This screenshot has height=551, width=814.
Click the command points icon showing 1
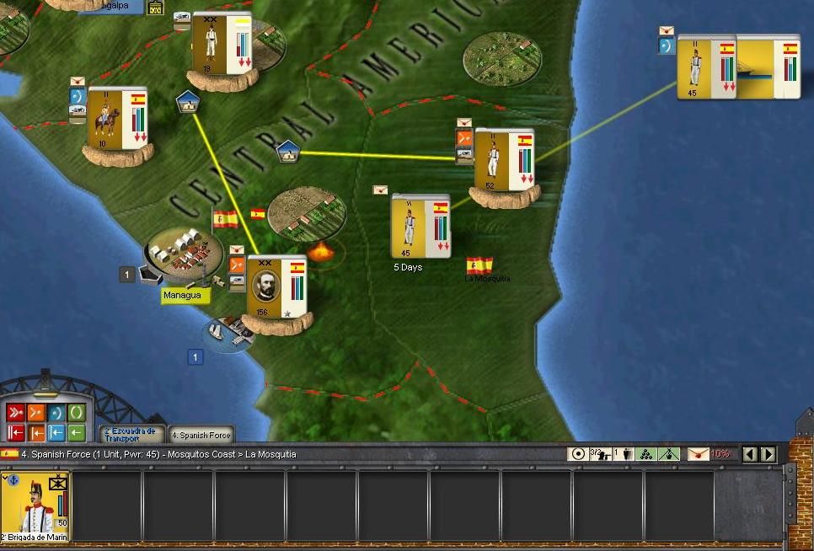[623, 454]
